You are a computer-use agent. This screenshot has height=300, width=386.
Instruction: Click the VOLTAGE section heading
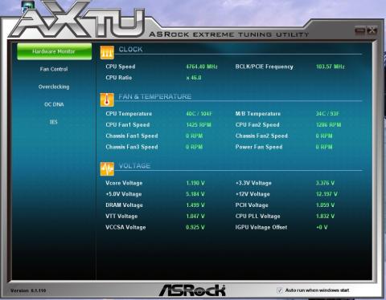[x=134, y=166]
